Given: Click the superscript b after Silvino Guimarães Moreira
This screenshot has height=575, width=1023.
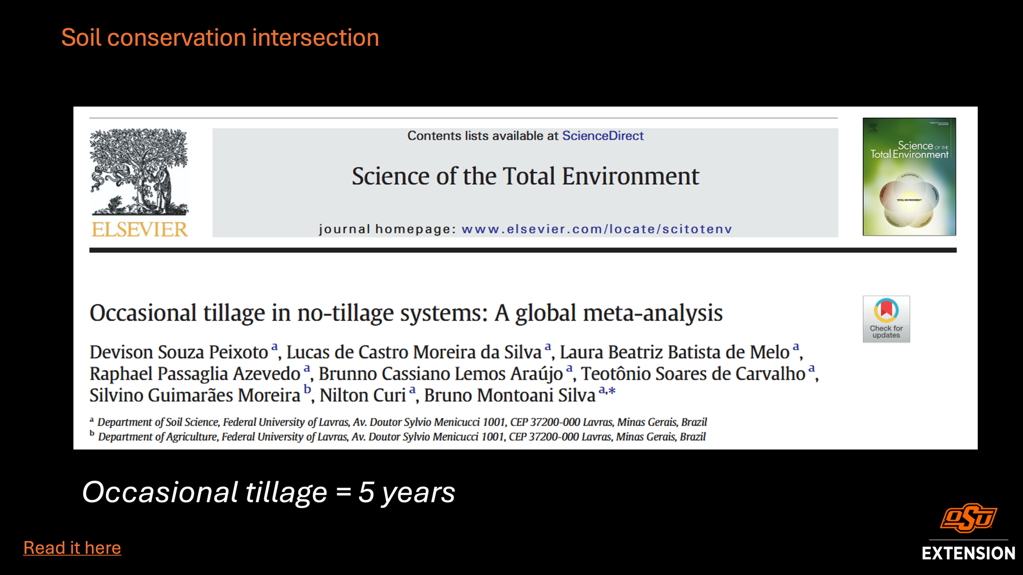Looking at the screenshot, I should point(307,390).
